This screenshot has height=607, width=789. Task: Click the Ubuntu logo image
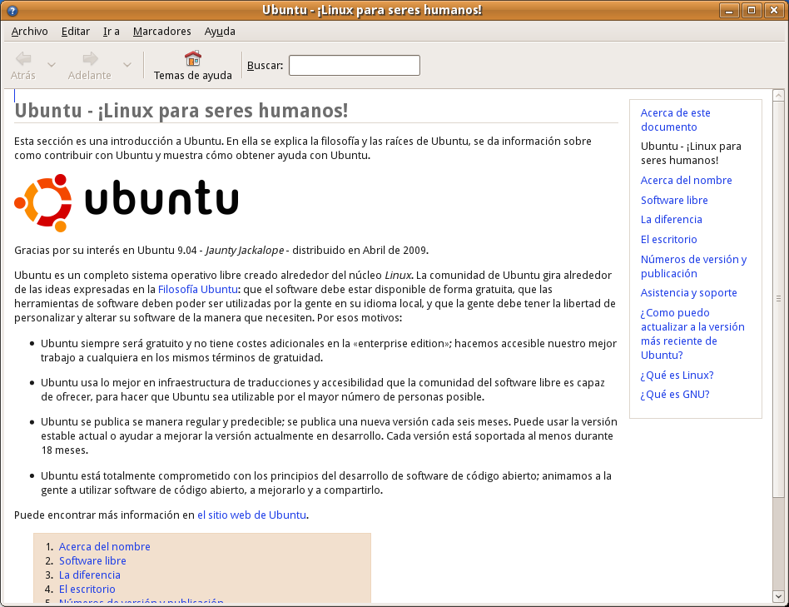[127, 203]
